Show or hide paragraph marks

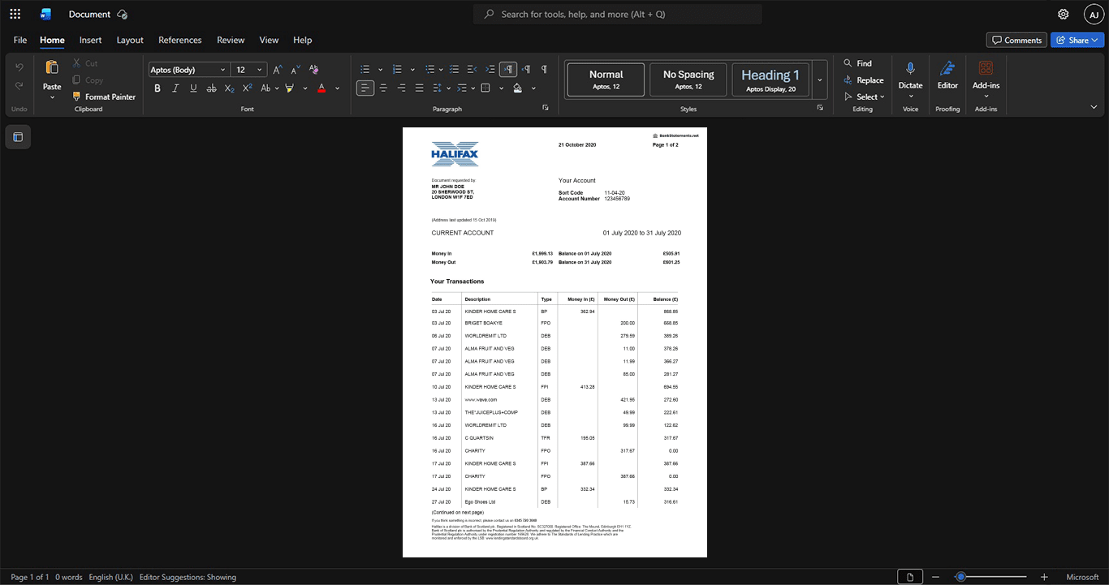pos(544,70)
